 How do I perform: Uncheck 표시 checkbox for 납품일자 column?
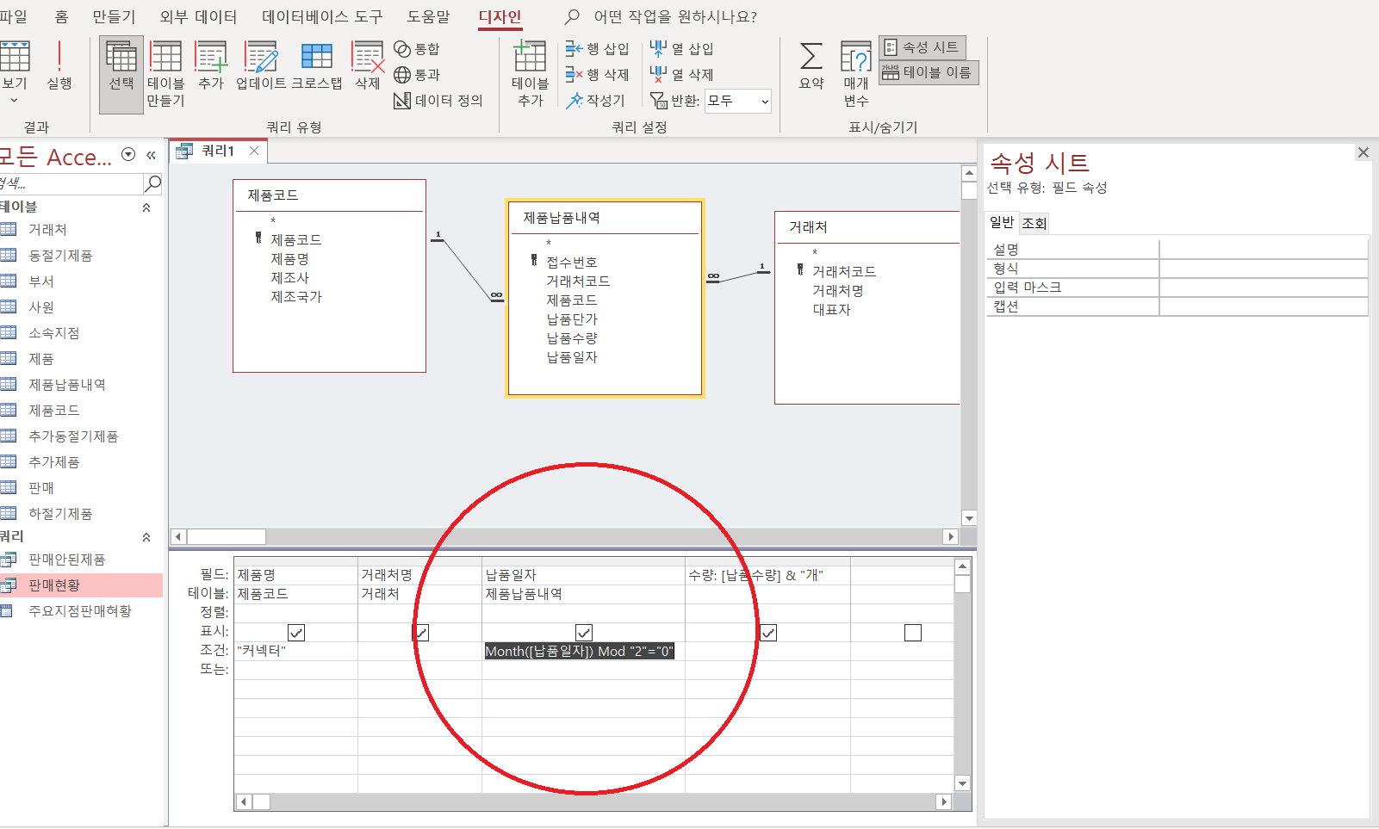coord(583,633)
